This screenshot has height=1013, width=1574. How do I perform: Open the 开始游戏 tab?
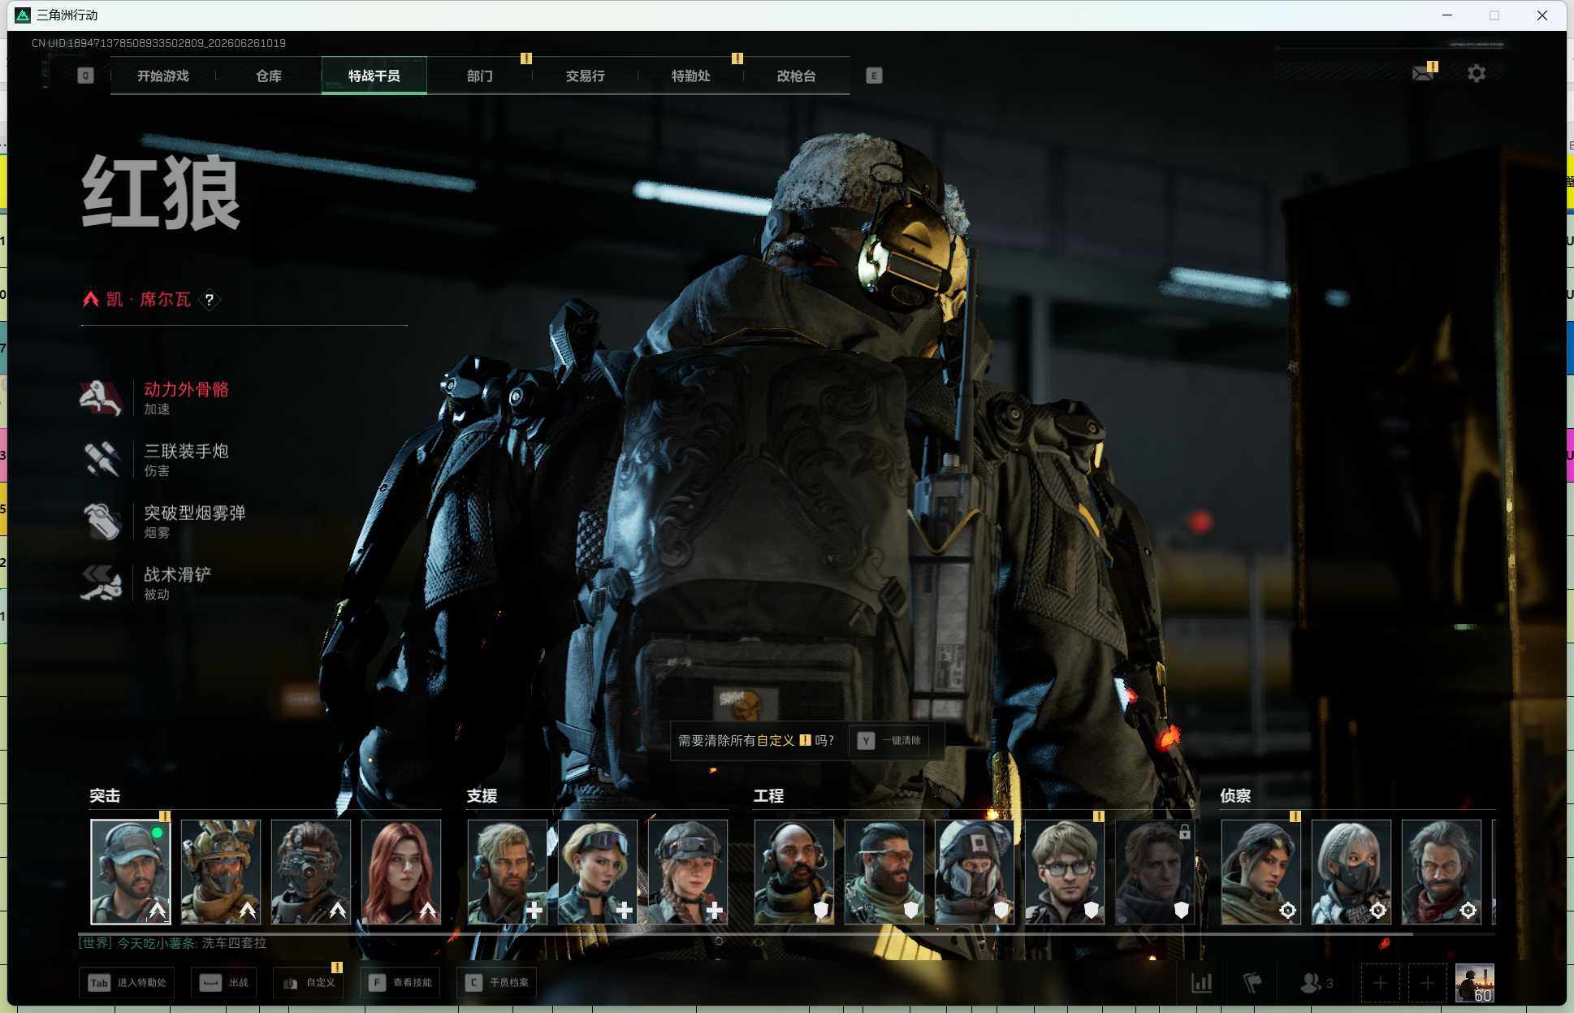(162, 76)
